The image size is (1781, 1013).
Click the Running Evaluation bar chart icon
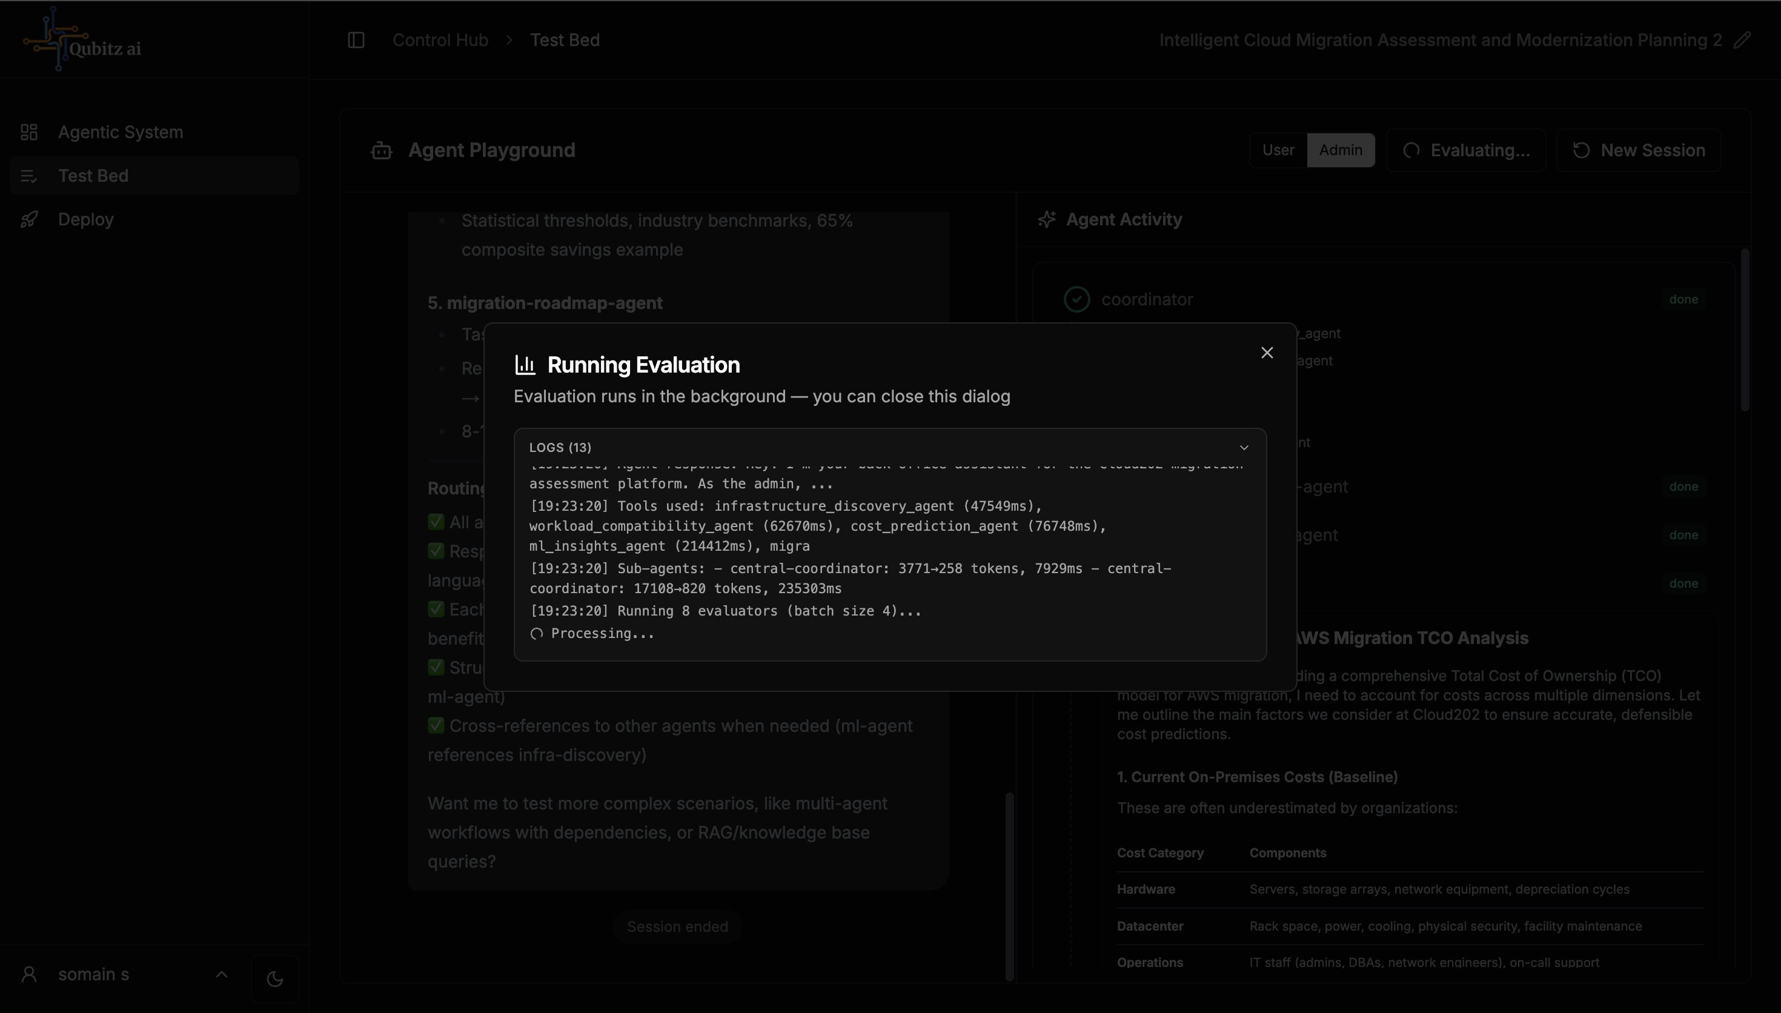pos(525,365)
